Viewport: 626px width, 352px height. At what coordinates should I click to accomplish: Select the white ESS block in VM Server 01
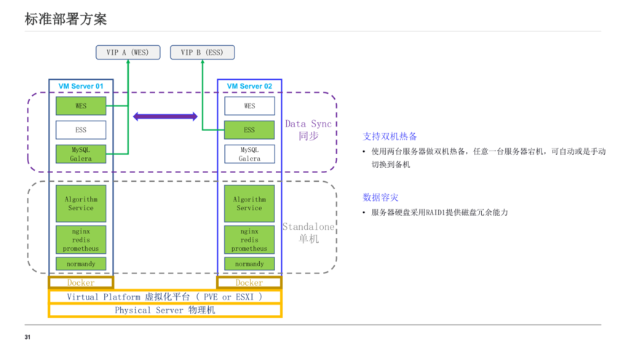coord(81,130)
